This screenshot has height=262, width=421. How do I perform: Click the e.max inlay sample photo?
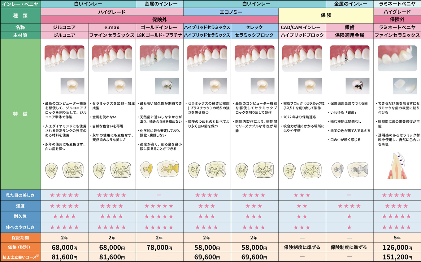tap(120, 86)
